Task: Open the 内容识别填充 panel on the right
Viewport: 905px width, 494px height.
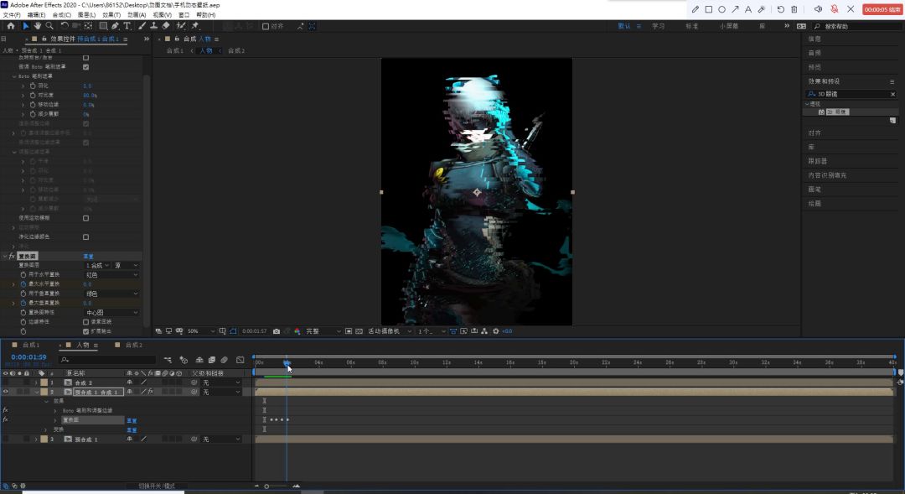Action: pyautogui.click(x=827, y=175)
